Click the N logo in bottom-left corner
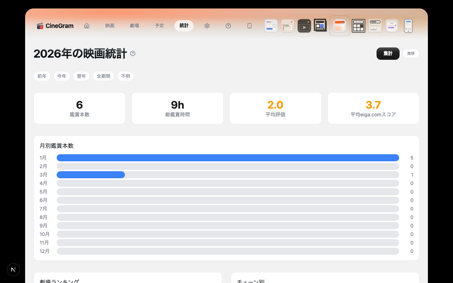453x283 pixels. tap(13, 270)
